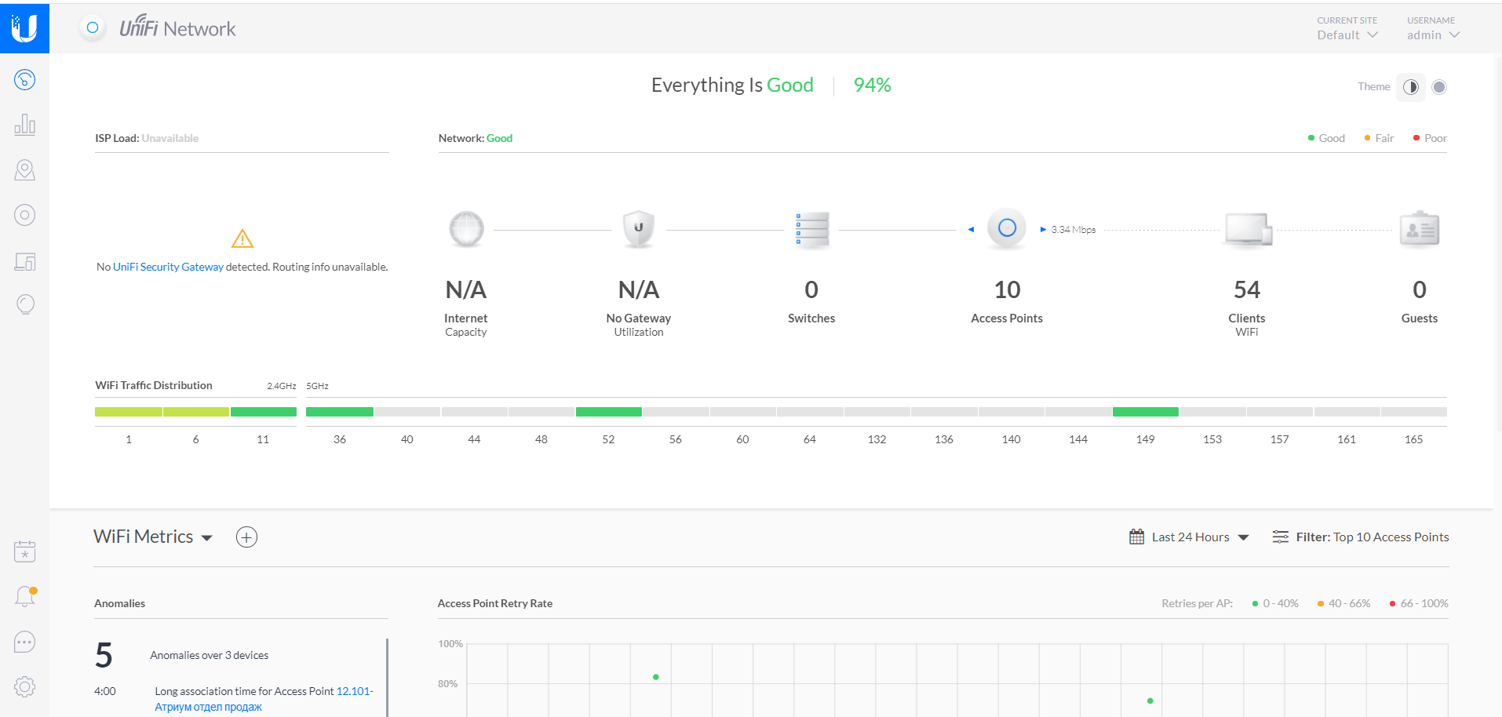Open the Current Site Default dropdown
Viewport: 1502px width, 717px height.
[x=1347, y=35]
